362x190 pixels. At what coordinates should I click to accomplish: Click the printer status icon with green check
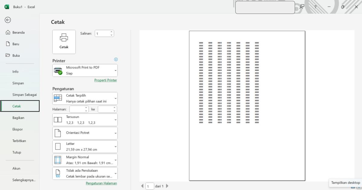58,71
